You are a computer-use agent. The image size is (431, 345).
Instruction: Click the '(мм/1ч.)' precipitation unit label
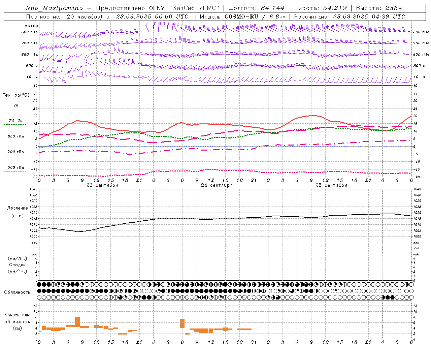18,271
